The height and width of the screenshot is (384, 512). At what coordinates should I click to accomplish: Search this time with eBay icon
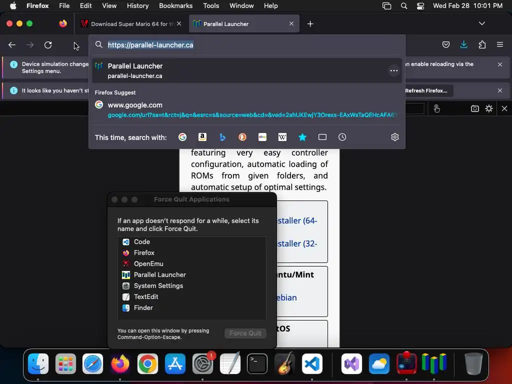[x=262, y=137]
